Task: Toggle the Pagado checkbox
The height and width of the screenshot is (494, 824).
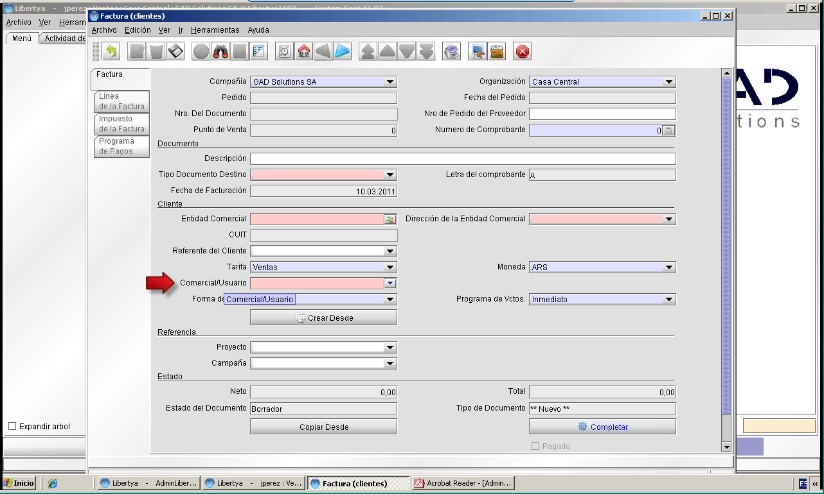Action: click(x=535, y=447)
